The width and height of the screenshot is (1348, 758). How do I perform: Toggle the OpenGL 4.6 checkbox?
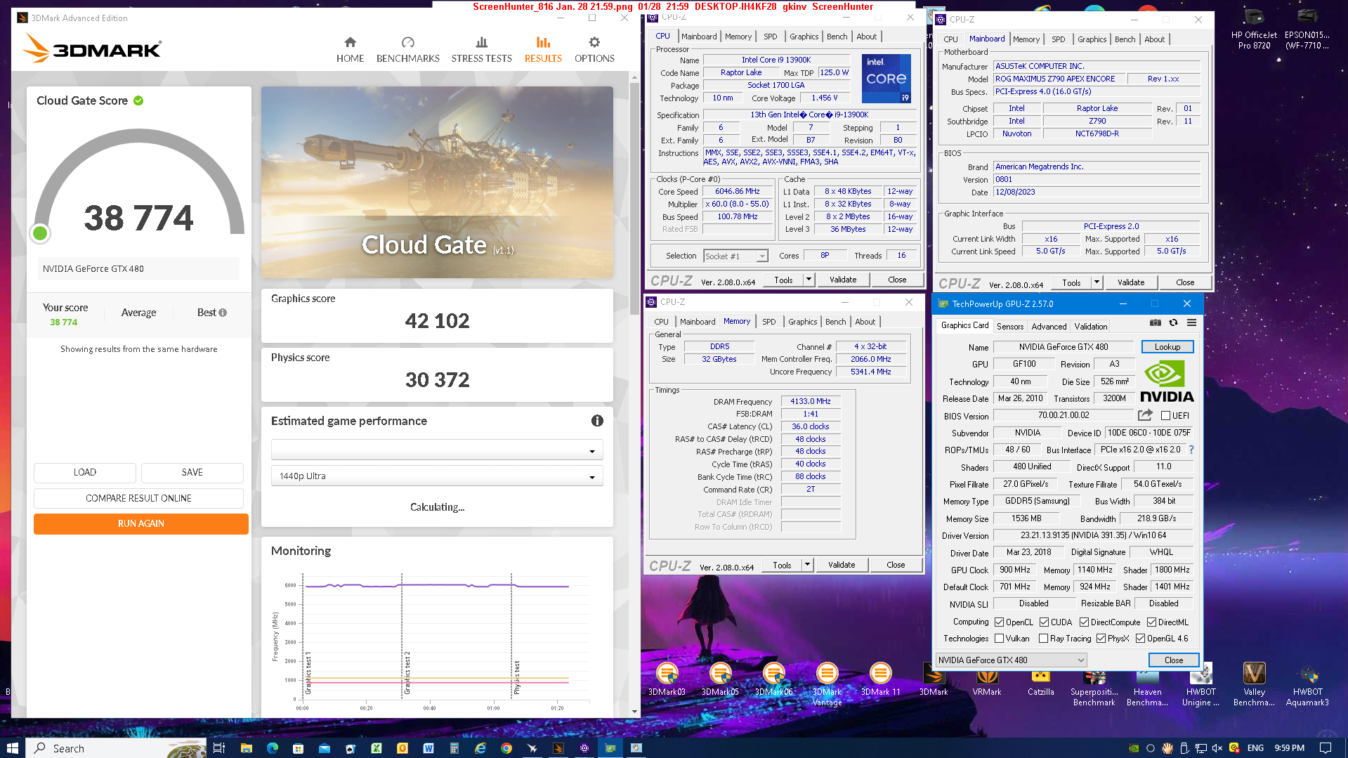tap(1140, 639)
